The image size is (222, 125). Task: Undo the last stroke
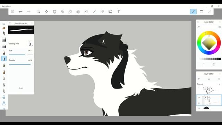[x=20, y=11]
